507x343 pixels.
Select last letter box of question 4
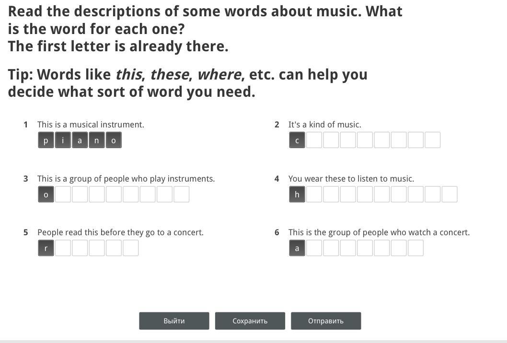coord(449,194)
